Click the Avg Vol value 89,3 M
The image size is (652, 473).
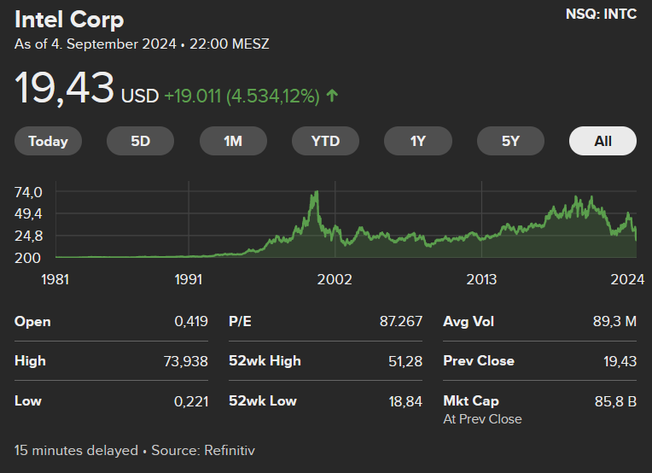coord(614,322)
